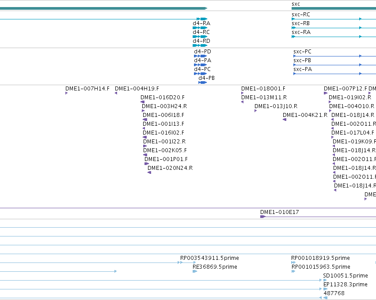Screen dimensions: 376x300
Task: Click the DME1-019I02.R feature label
Action: (x=350, y=97)
